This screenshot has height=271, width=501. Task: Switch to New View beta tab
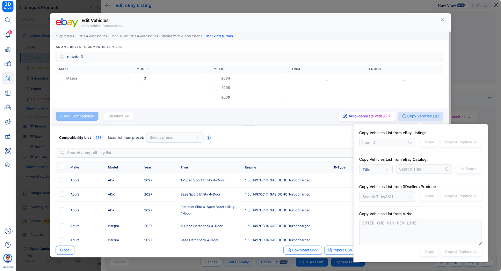pyautogui.click(x=451, y=6)
